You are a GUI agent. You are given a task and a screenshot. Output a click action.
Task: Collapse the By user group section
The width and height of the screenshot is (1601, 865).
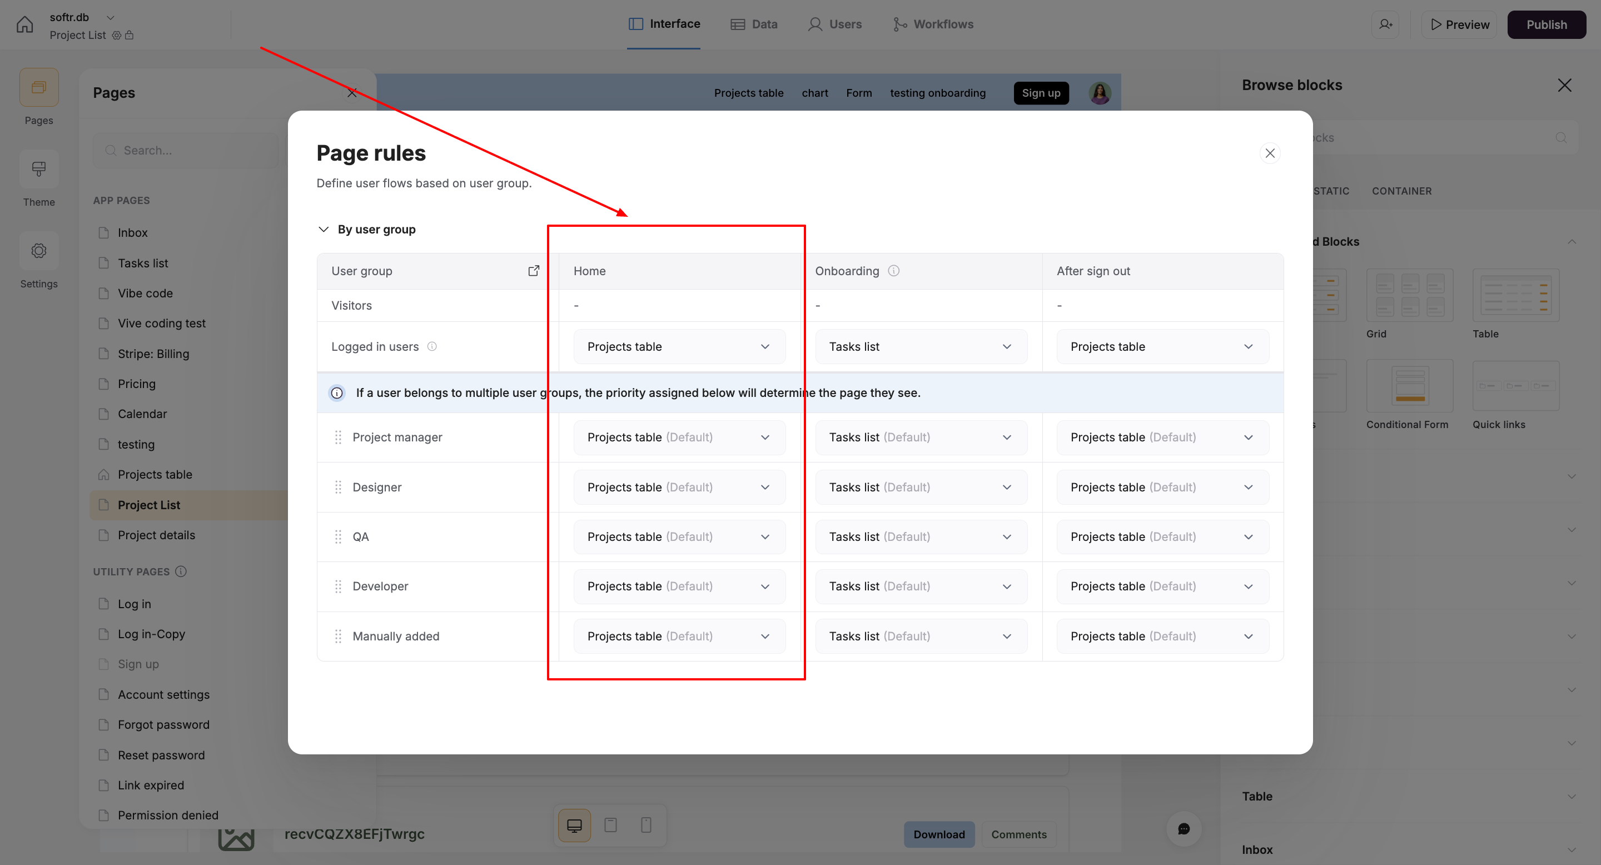[323, 229]
